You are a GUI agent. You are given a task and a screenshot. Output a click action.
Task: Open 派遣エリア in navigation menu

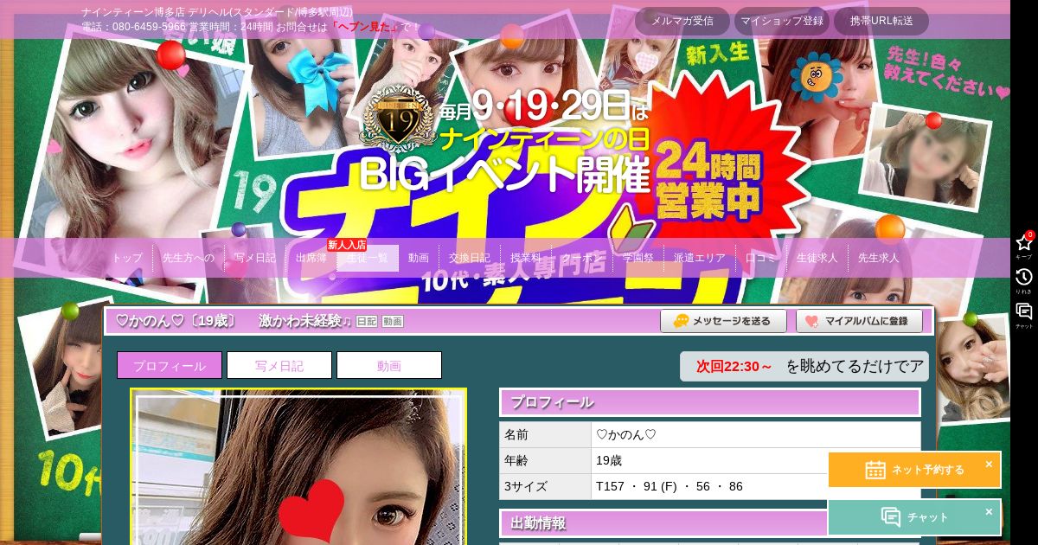[x=700, y=258]
